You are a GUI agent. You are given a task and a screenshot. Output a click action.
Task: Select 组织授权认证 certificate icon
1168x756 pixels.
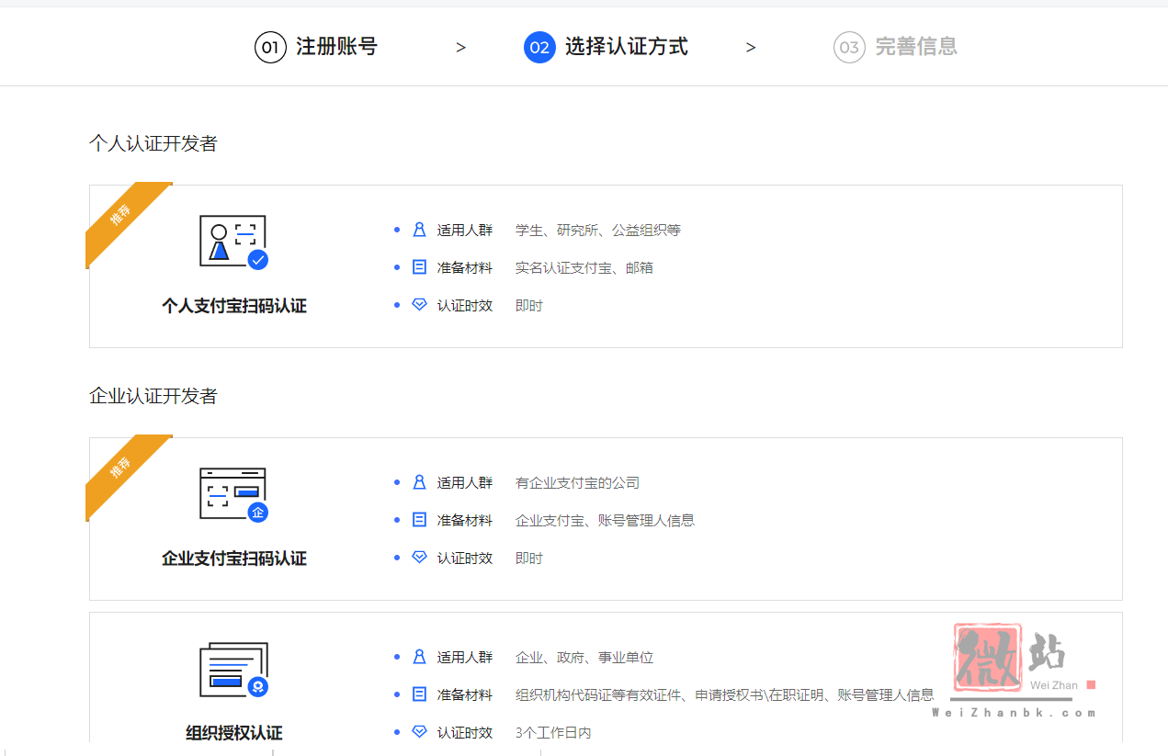(233, 670)
